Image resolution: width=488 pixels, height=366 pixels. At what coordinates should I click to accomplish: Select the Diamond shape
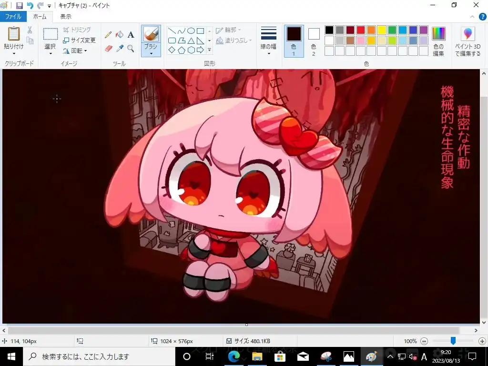click(x=172, y=50)
